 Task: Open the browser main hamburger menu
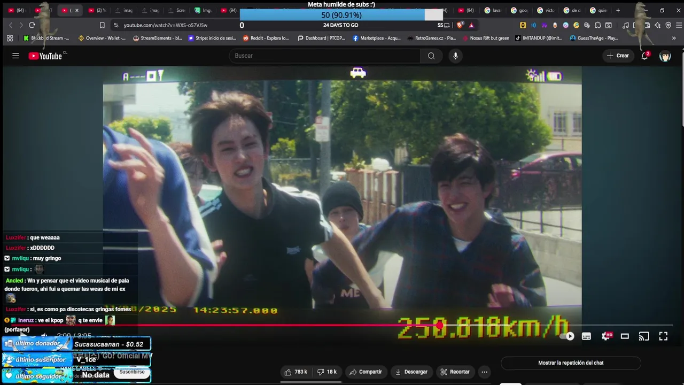tap(678, 25)
